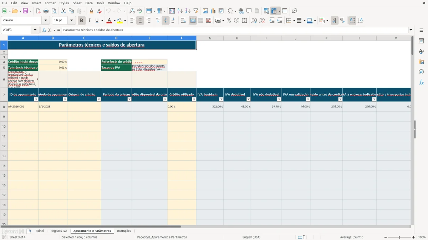Viewport: 428px width, 240px height.
Task: Open the font name dropdown
Action: (46, 21)
